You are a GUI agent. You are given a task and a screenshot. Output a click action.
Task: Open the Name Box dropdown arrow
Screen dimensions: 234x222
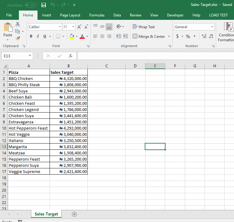(30, 56)
